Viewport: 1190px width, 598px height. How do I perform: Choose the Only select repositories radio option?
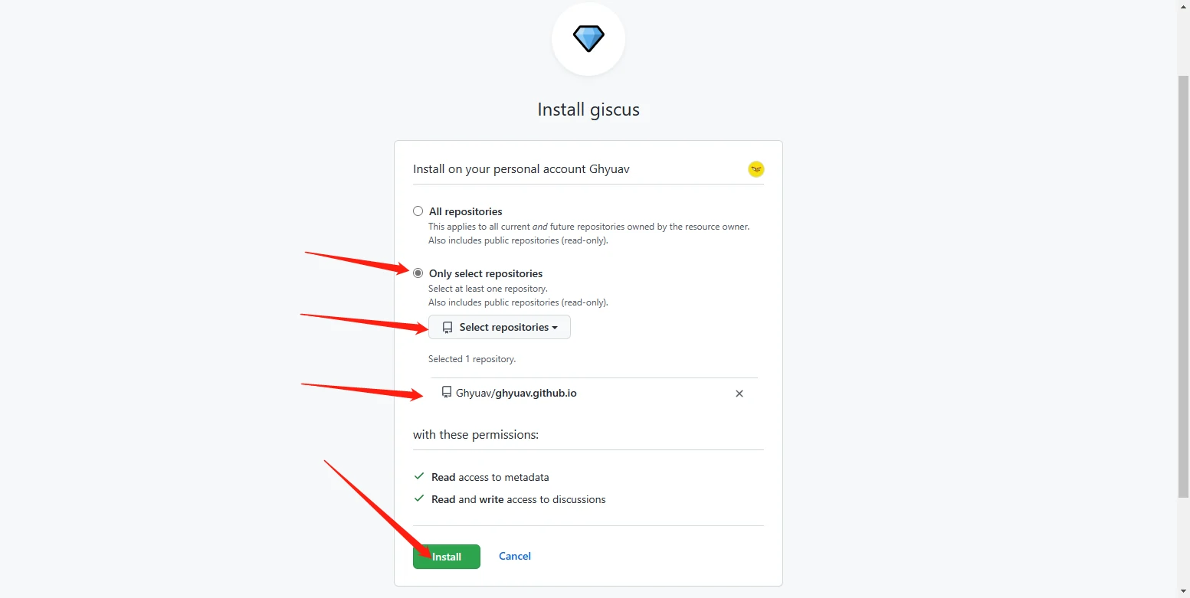[x=418, y=273]
